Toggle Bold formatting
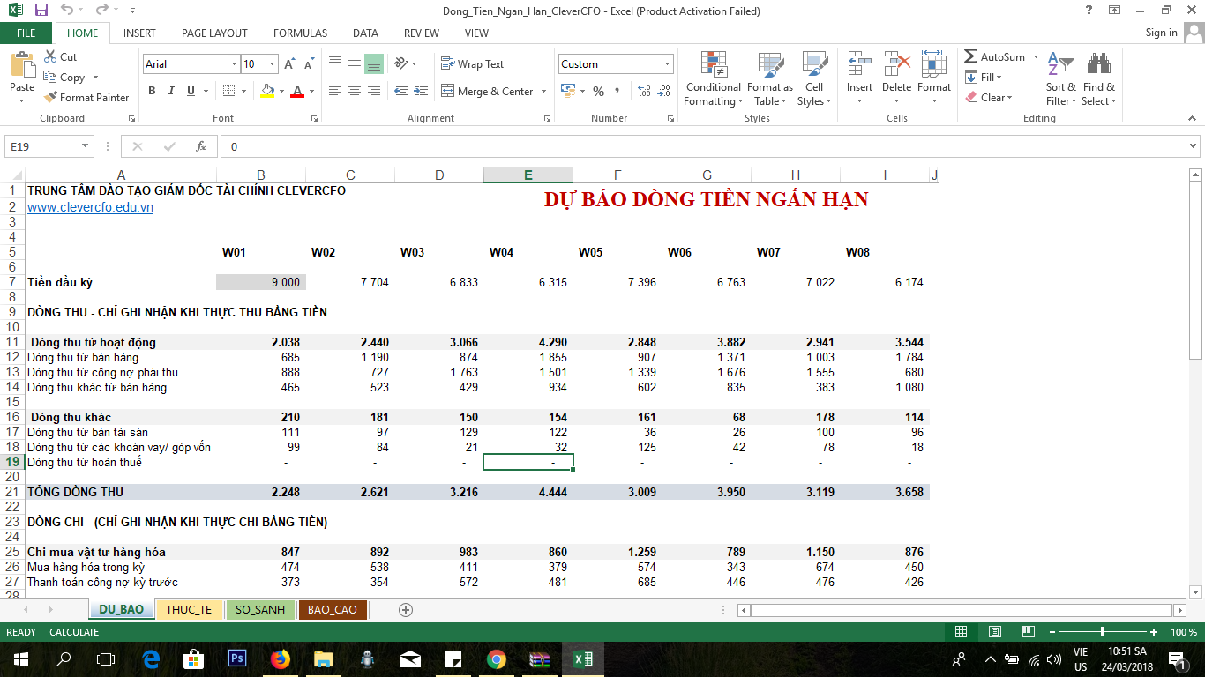1205x677 pixels. coord(152,91)
